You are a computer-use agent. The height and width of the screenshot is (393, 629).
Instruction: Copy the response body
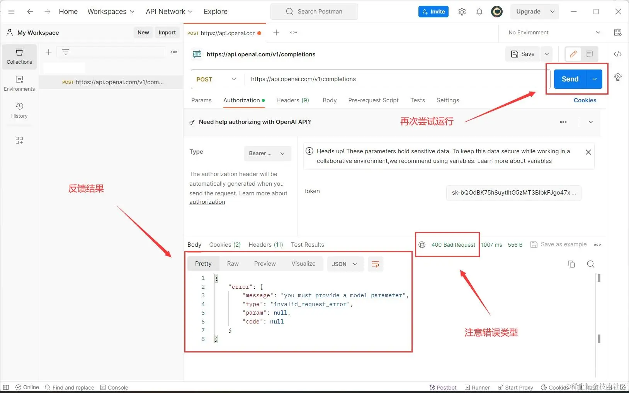571,264
